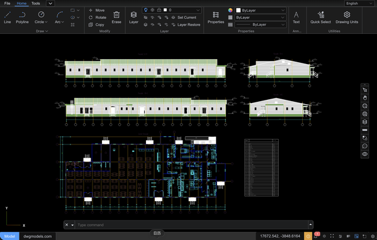Click the Erase trash icon
Image resolution: width=377 pixels, height=240 pixels.
tap(116, 14)
